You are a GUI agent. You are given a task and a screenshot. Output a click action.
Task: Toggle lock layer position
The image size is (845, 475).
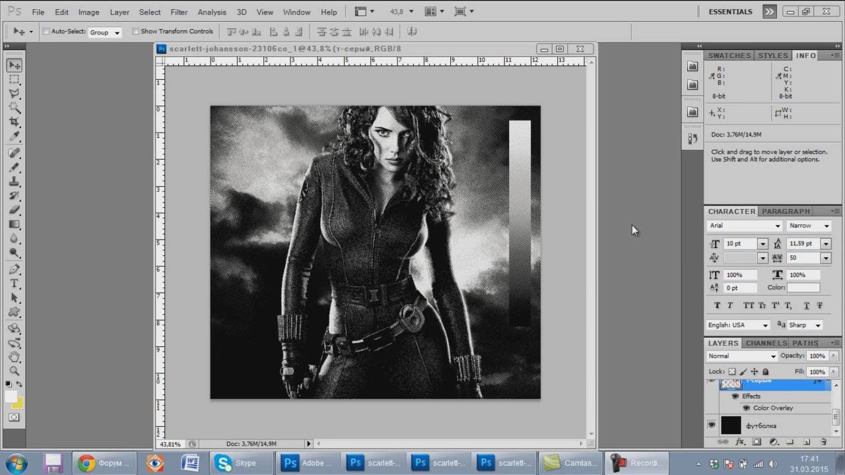coord(754,372)
